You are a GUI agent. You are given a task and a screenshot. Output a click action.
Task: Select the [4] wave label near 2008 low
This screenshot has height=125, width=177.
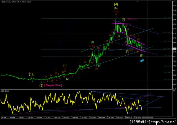click(100, 66)
